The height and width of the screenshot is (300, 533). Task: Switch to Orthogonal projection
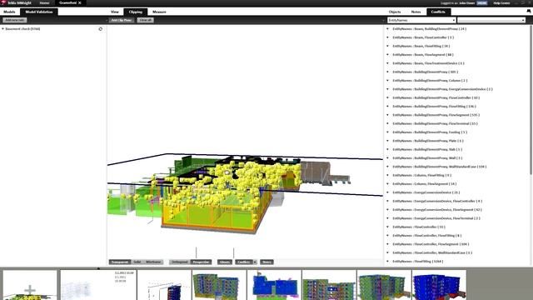click(180, 262)
